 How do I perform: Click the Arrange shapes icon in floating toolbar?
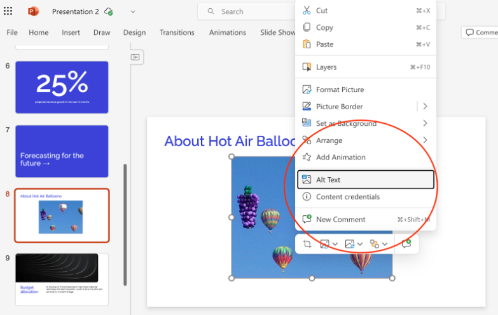pyautogui.click(x=375, y=244)
